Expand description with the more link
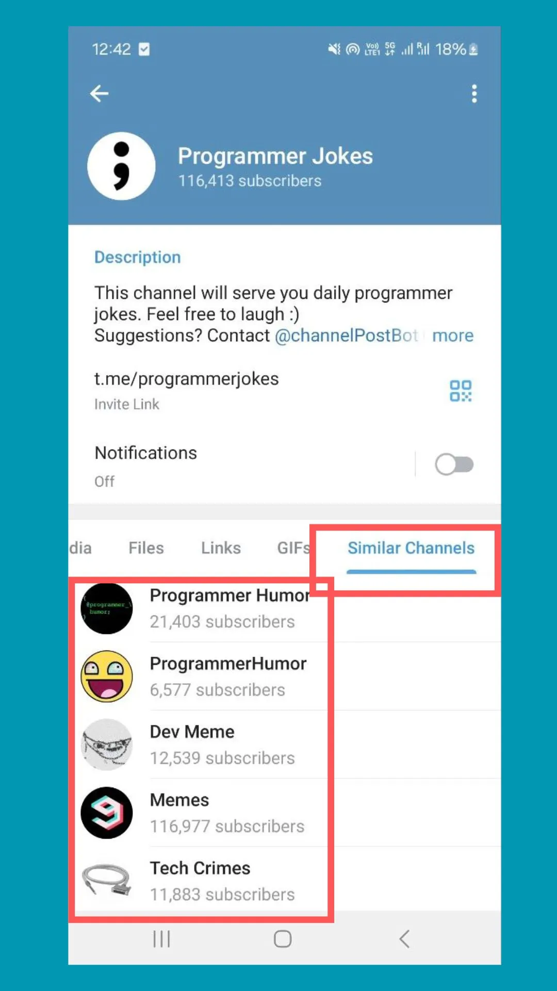The height and width of the screenshot is (991, 557). click(452, 335)
